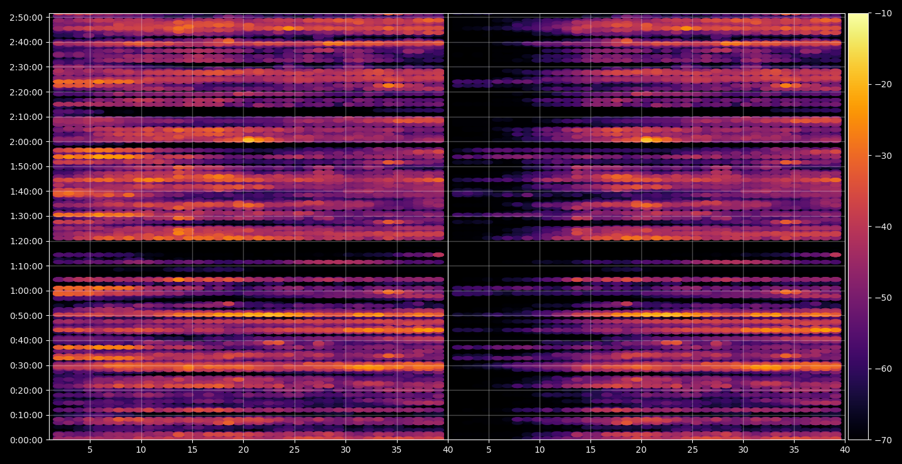Click the −10 colorbar tick label
The width and height of the screenshot is (902, 464).
pos(883,13)
